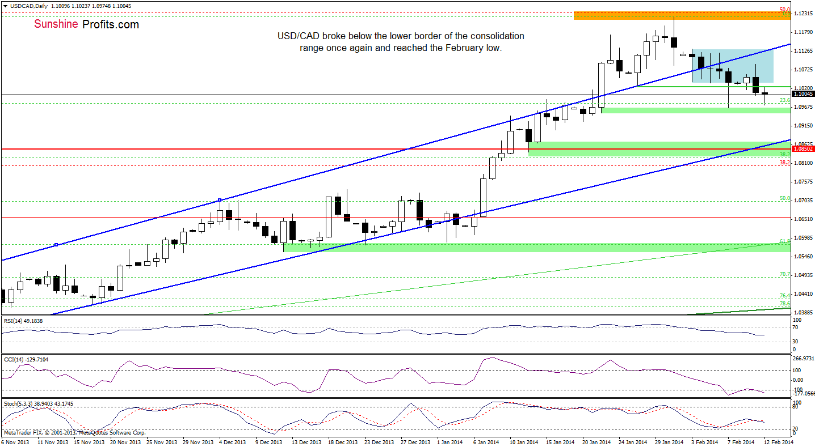Click the 20 Jan 2014 date label
Viewport: 815px width, 447px height.
click(x=597, y=441)
